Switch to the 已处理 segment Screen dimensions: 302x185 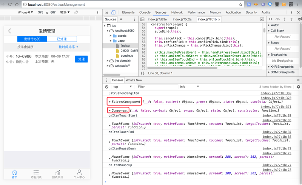62,39
